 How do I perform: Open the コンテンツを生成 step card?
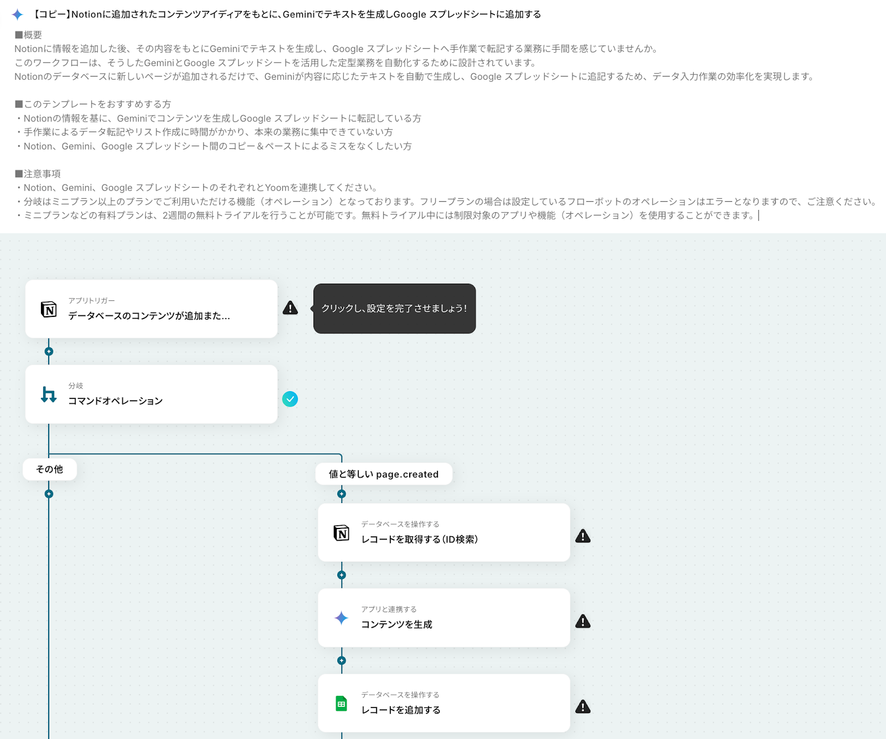coord(444,618)
